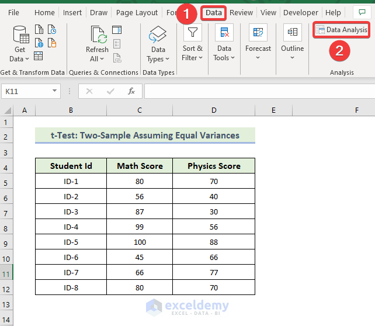Viewport: 375px width, 326px height.
Task: Click the Physics Score header cell
Action: click(x=214, y=166)
